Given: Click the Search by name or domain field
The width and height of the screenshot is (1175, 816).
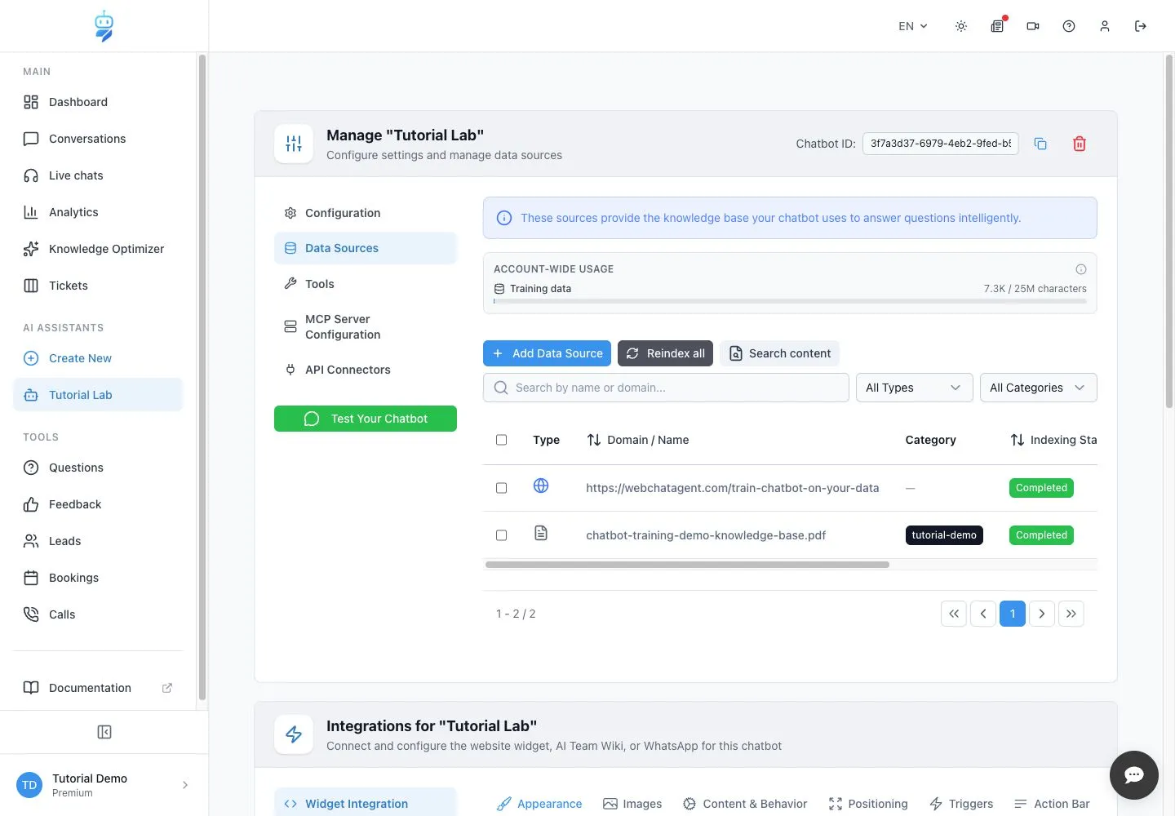Looking at the screenshot, I should click(x=666, y=388).
